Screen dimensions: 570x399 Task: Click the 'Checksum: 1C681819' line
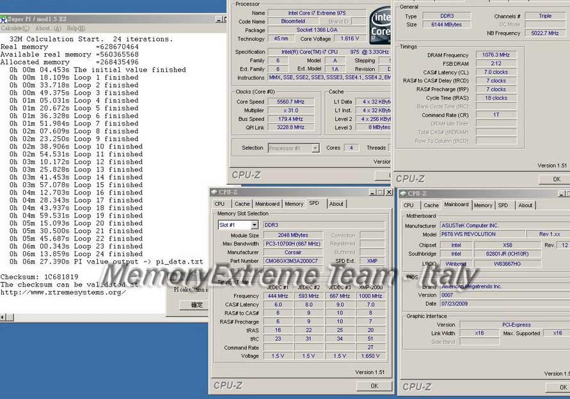tap(39, 276)
